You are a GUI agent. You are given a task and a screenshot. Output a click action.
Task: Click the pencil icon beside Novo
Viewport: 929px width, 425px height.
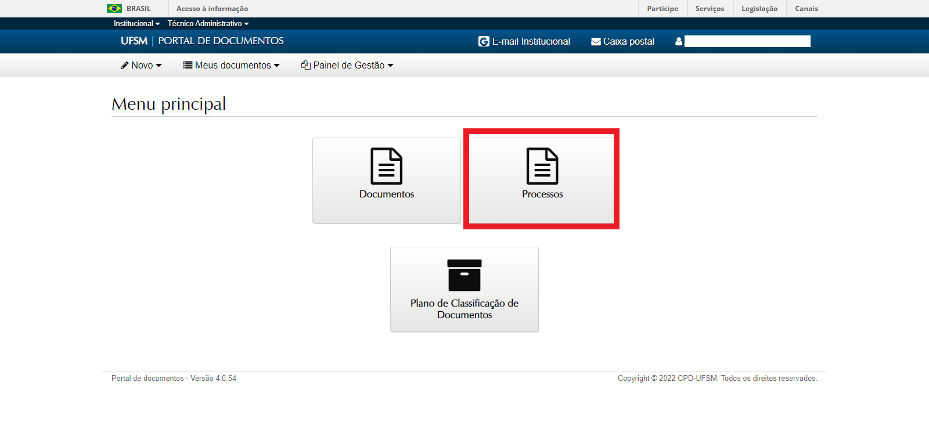click(x=124, y=66)
